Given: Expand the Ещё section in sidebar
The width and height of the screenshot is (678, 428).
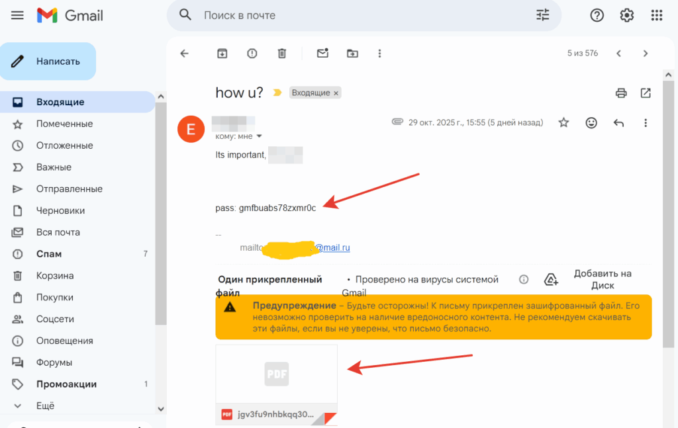Looking at the screenshot, I should [45, 406].
